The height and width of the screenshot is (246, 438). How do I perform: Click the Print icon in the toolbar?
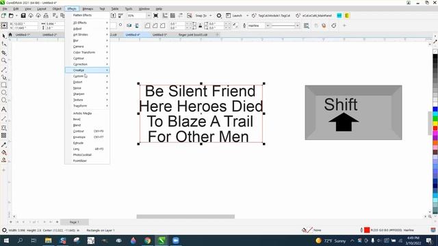click(46, 16)
